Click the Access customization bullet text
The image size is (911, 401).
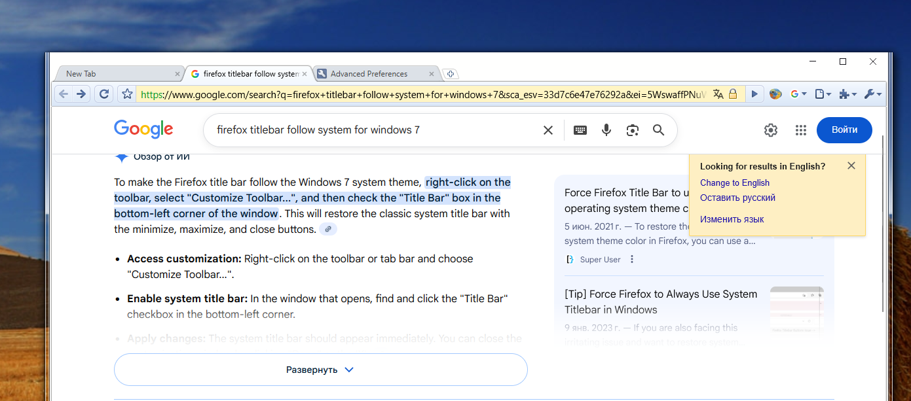point(300,266)
